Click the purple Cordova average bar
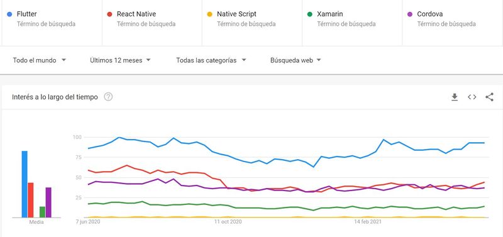This screenshot has width=503, height=237. pos(48,202)
